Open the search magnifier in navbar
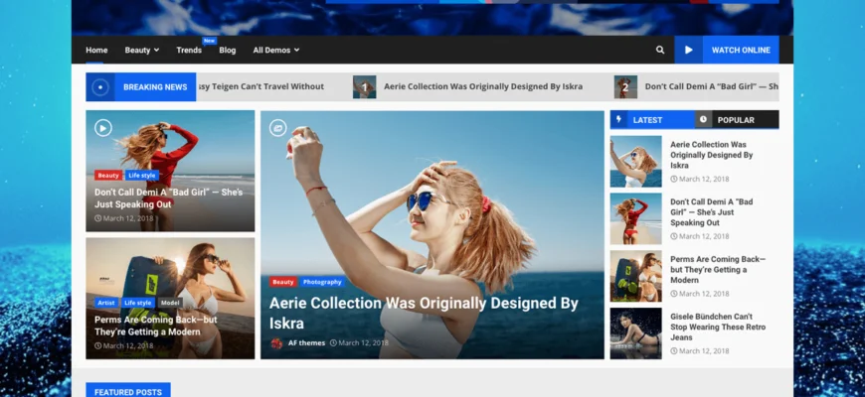The height and width of the screenshot is (397, 865). coord(660,50)
